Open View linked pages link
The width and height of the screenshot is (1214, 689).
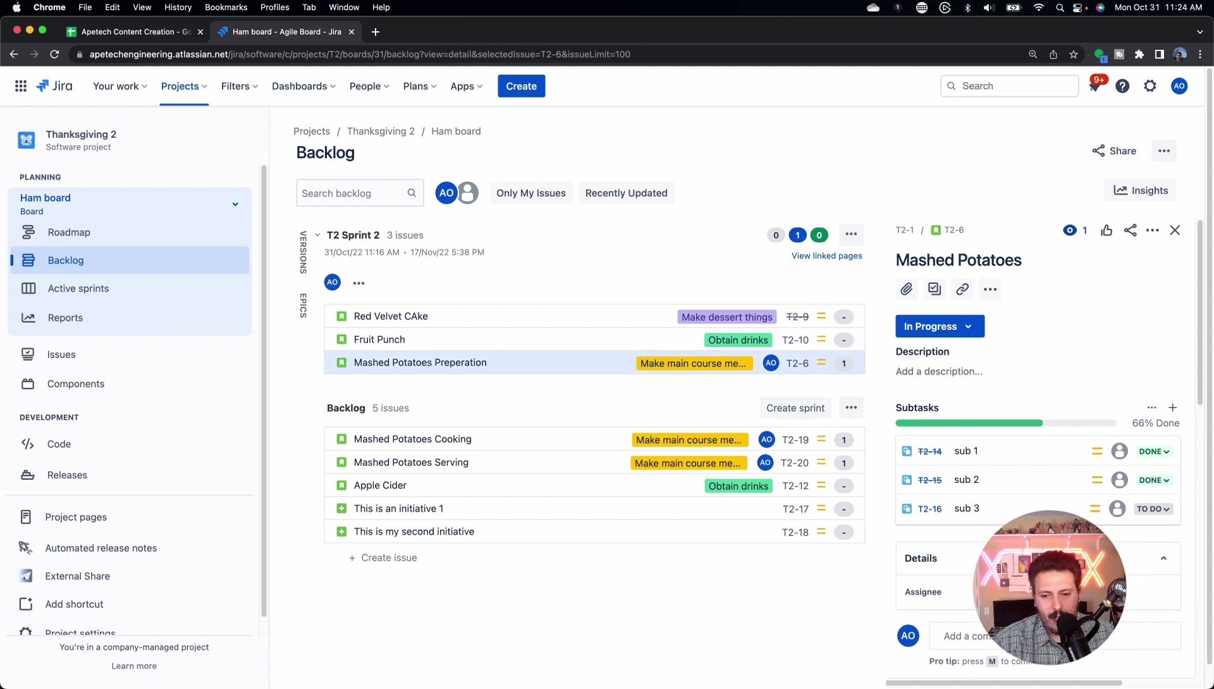826,256
